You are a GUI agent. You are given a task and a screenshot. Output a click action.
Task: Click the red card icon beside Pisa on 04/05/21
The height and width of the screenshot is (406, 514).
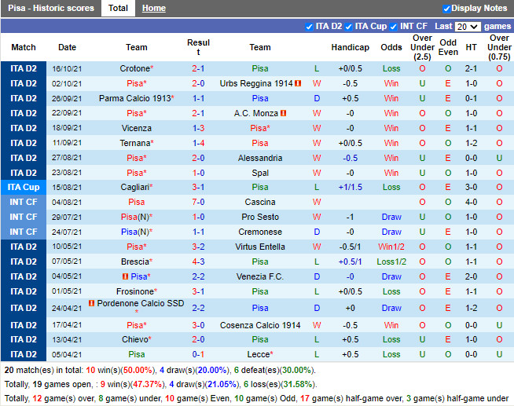coord(126,276)
